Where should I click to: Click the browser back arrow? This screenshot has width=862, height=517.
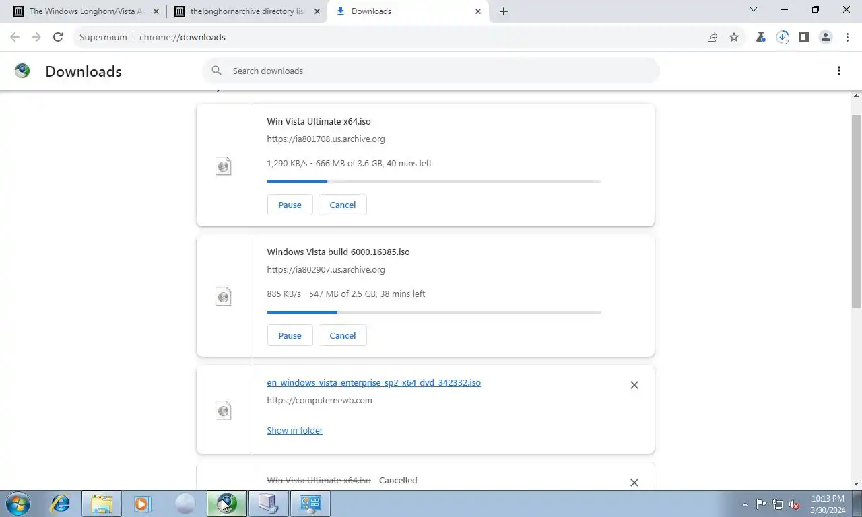coord(15,37)
